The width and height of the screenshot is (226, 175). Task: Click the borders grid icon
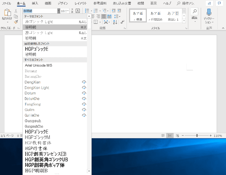point(96,22)
